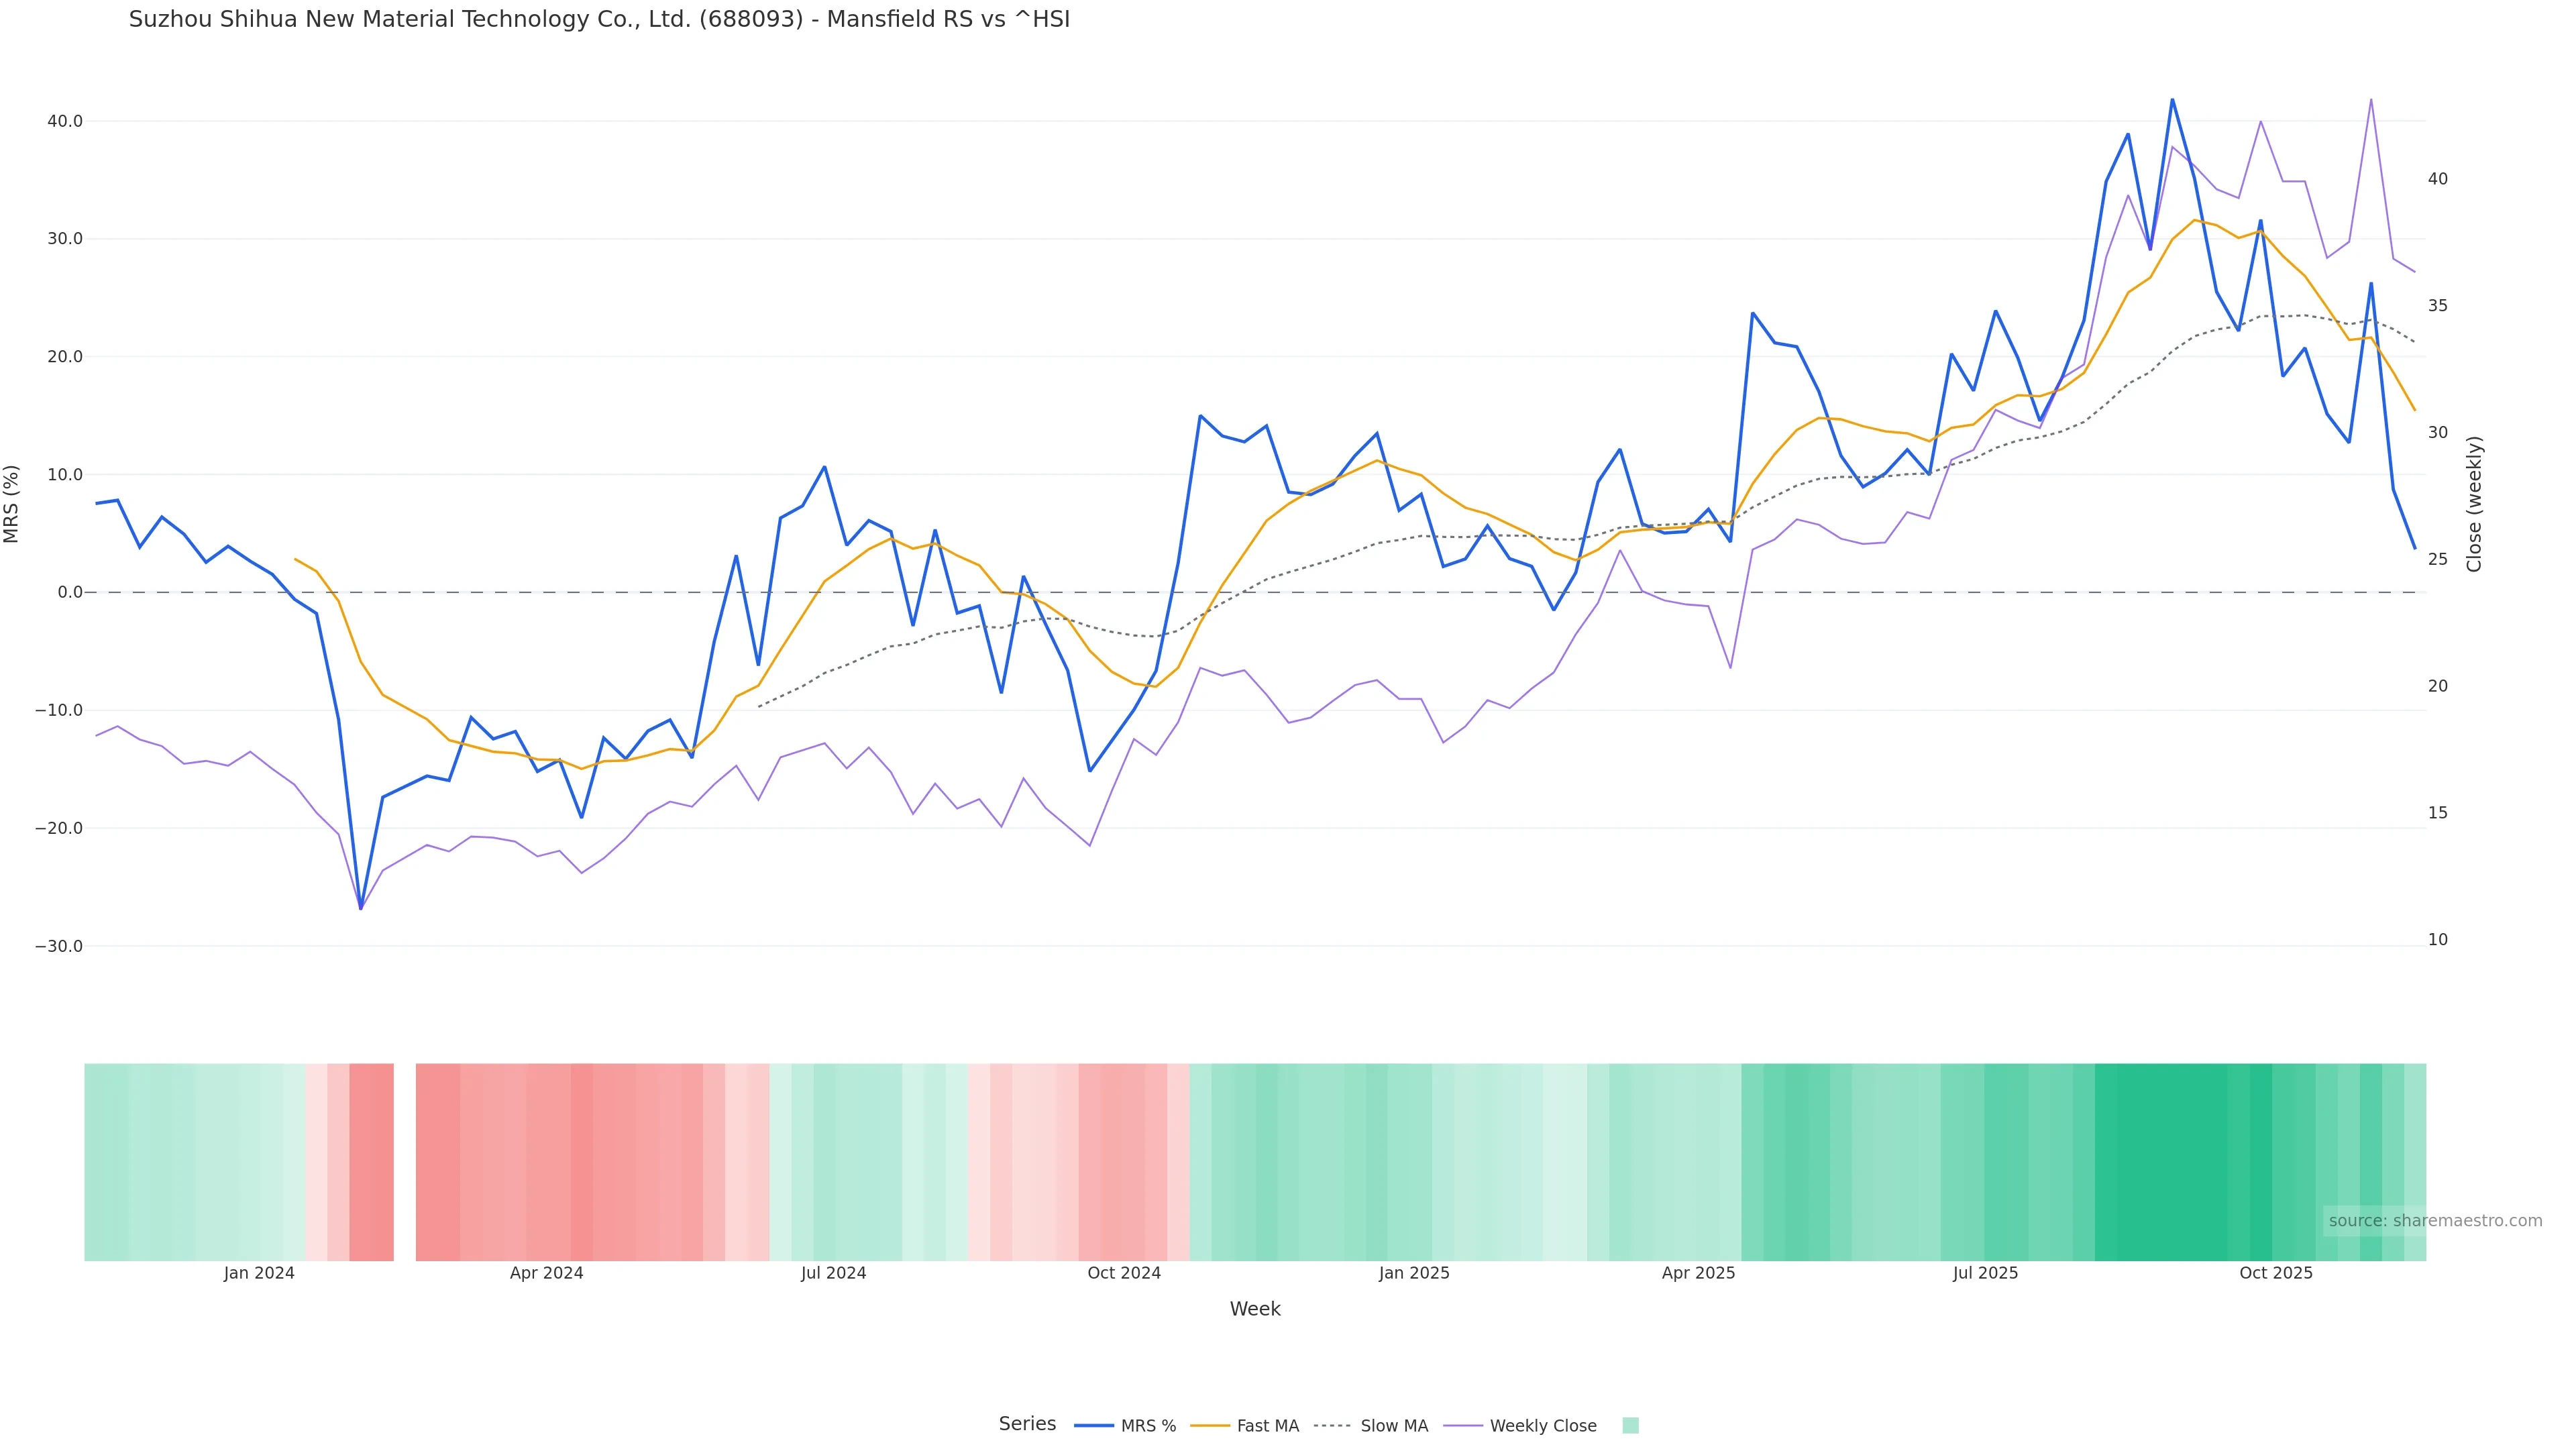The image size is (2576, 1449).
Task: Click the Jul 2024 date label
Action: tap(833, 1273)
